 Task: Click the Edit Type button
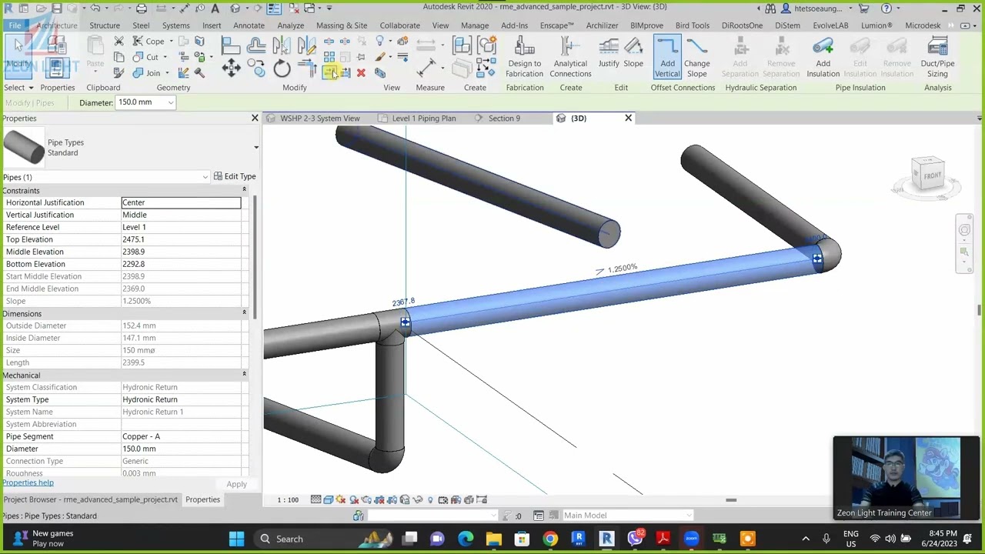click(x=235, y=177)
